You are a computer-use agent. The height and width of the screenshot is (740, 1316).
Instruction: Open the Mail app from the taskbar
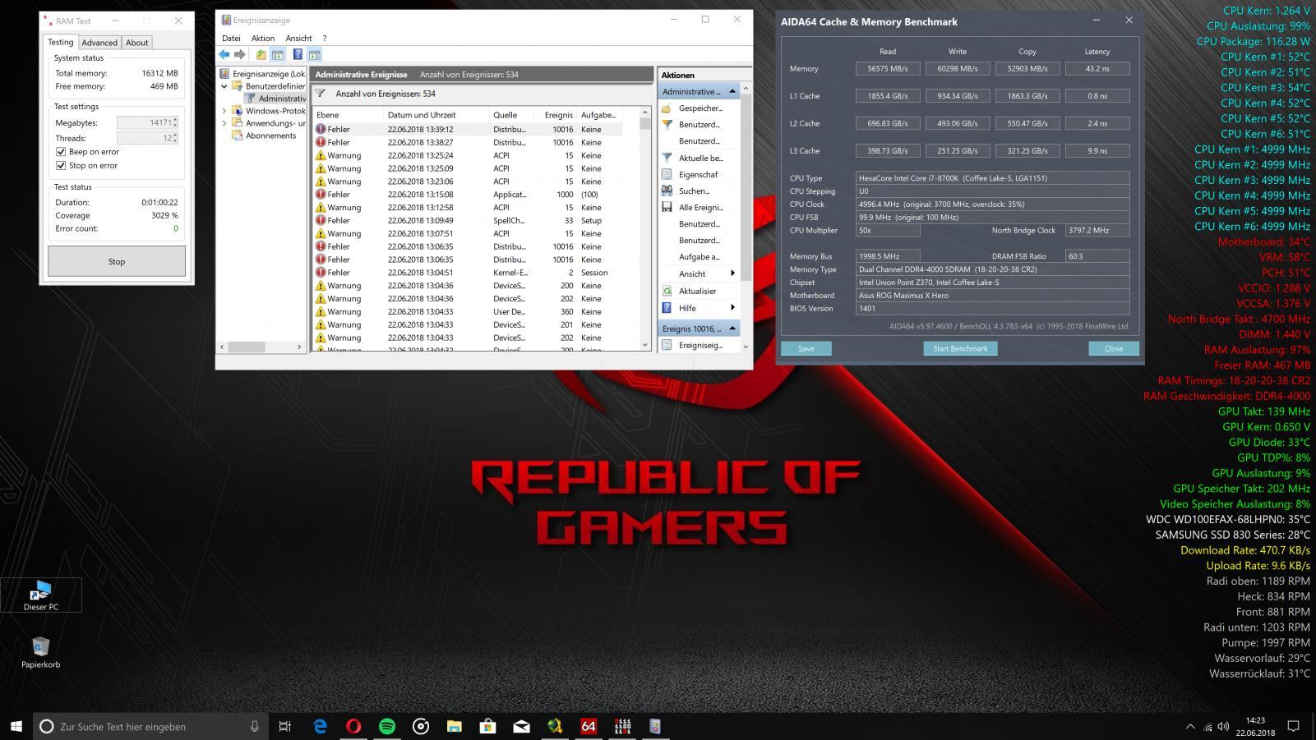[521, 726]
